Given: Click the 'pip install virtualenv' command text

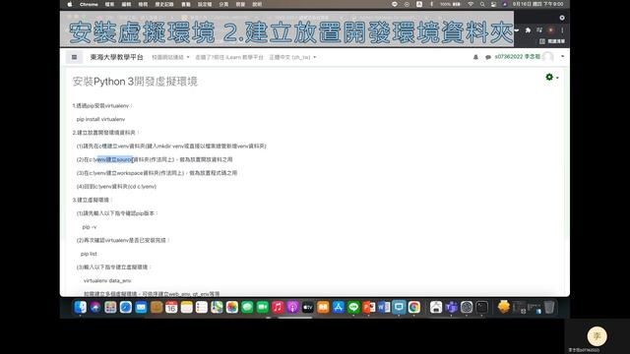Looking at the screenshot, I should (x=100, y=119).
